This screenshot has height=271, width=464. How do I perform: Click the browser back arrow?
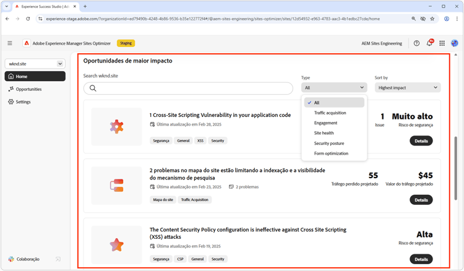[x=7, y=19]
